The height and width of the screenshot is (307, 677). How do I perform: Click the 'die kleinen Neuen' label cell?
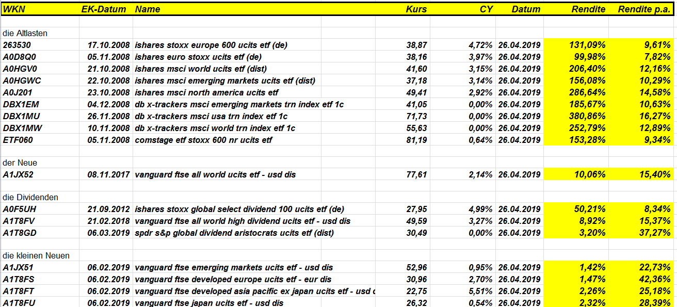(36, 255)
